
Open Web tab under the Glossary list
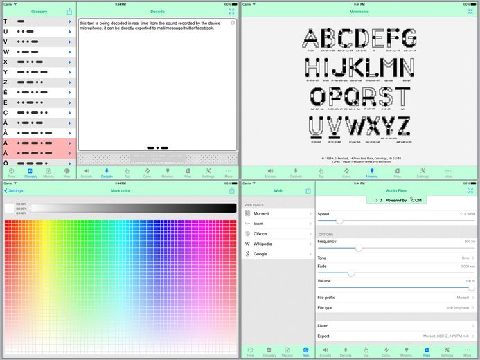(x=66, y=173)
